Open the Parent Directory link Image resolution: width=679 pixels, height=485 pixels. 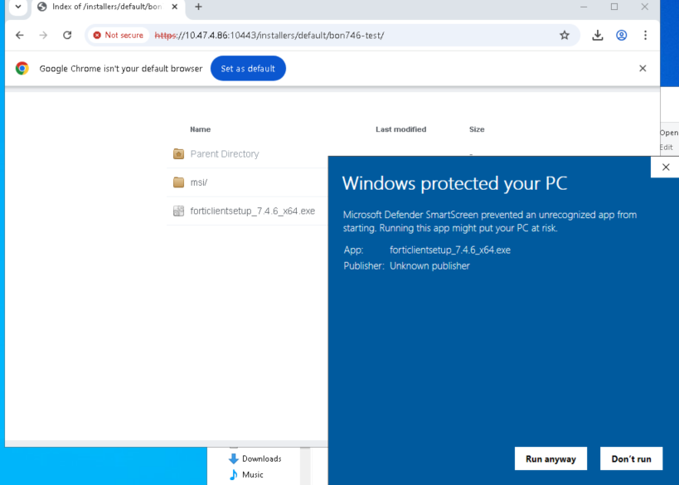(x=225, y=153)
